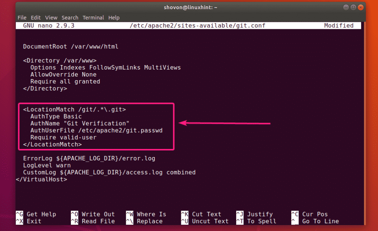Click the ^T To Spell shortcut
The image size is (378, 231).
256,221
